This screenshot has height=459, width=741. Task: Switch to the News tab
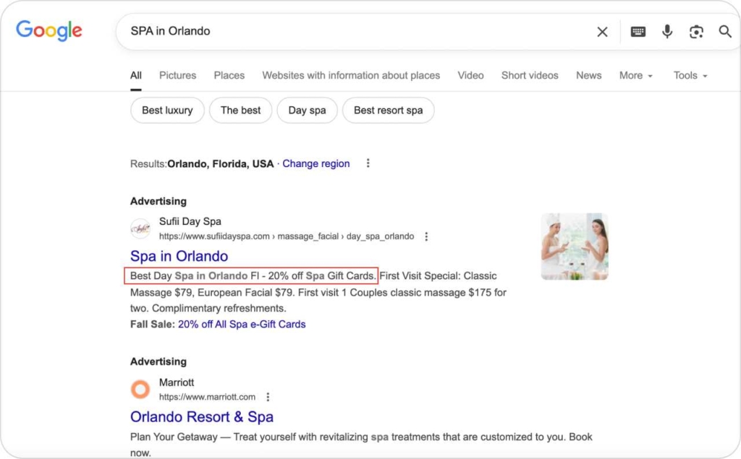[588, 75]
